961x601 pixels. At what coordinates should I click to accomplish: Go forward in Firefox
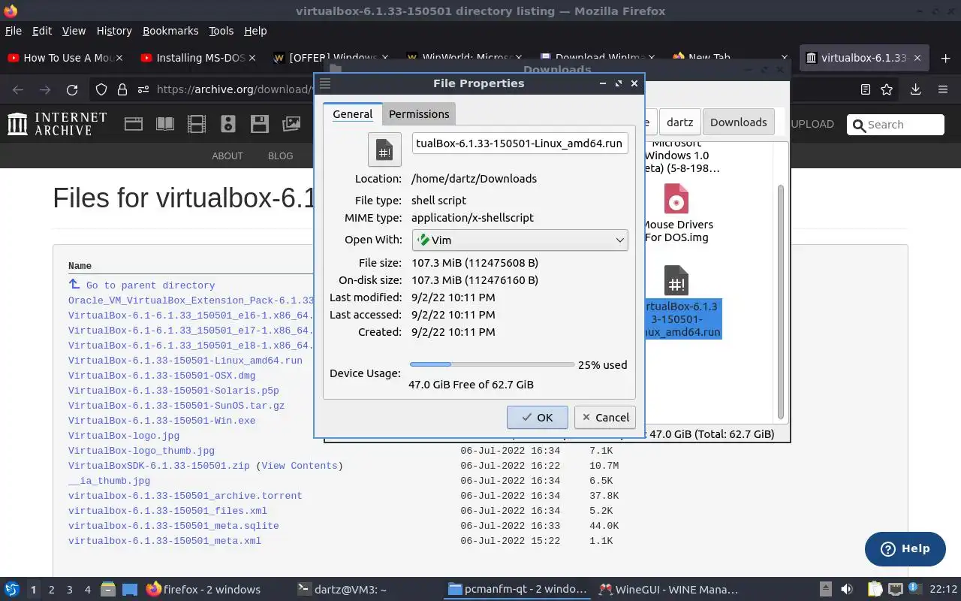pos(45,89)
